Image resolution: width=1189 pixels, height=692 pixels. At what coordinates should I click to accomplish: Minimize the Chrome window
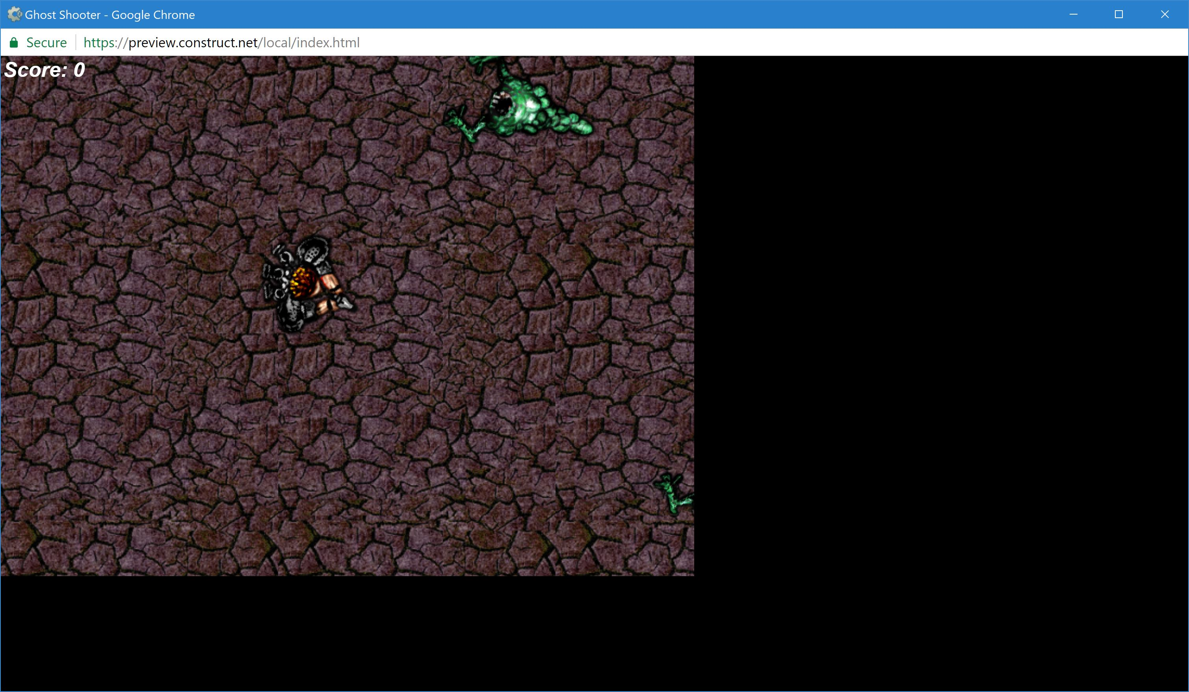1074,15
